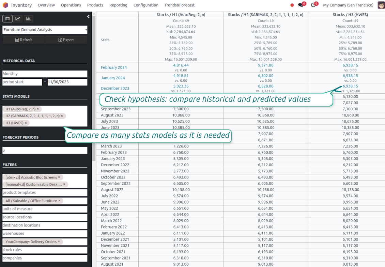The width and height of the screenshot is (385, 267).
Task: Click the September 2023 row label
Action: coord(115,109)
